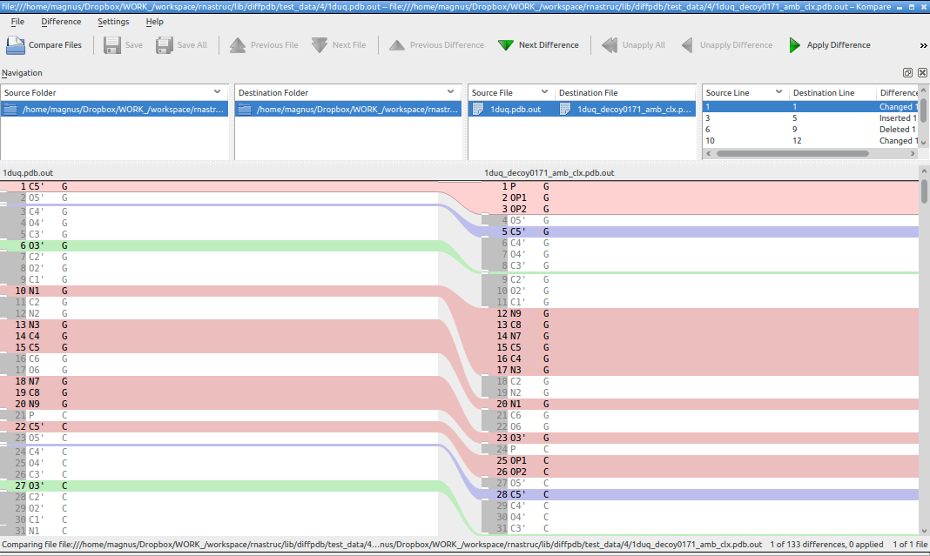
Task: Select 1duq.pdb.out in Source File list
Action: (x=515, y=110)
